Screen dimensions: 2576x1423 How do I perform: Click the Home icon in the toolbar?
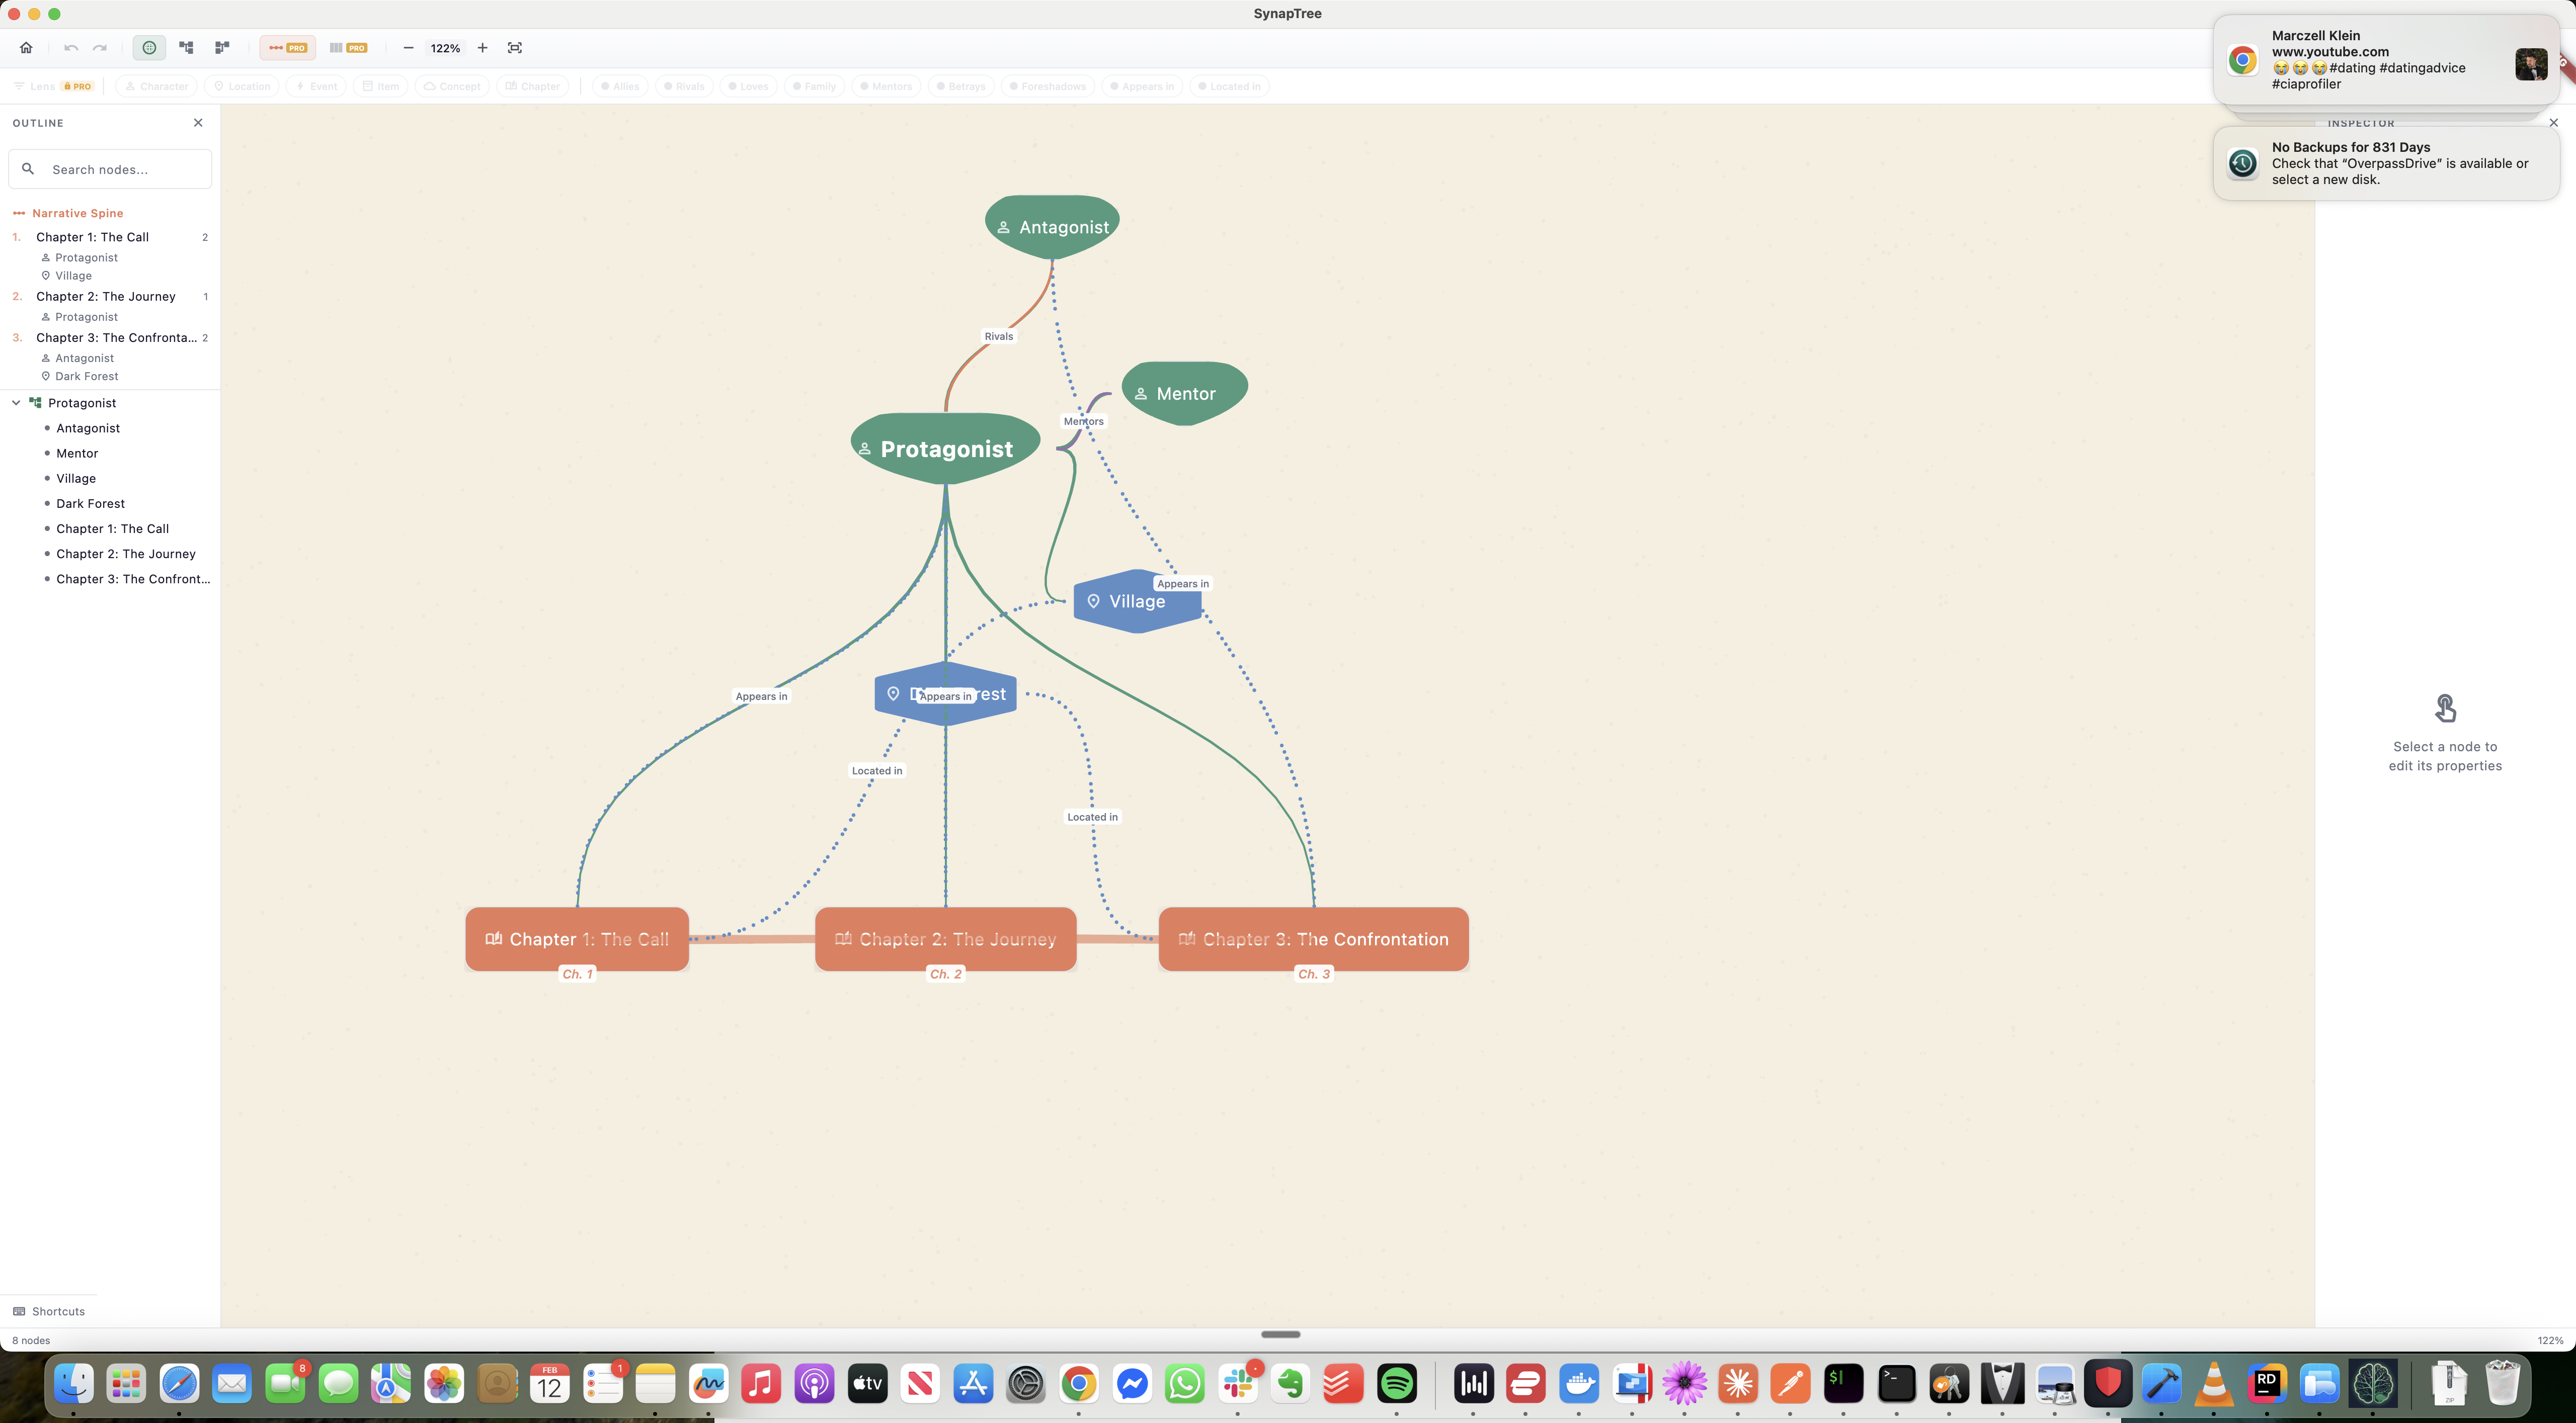pyautogui.click(x=26, y=47)
